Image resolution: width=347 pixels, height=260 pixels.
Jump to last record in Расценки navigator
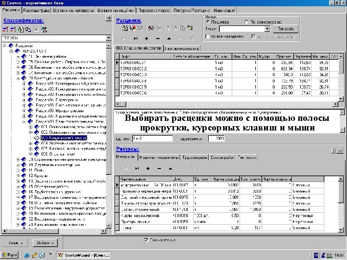tap(135, 39)
